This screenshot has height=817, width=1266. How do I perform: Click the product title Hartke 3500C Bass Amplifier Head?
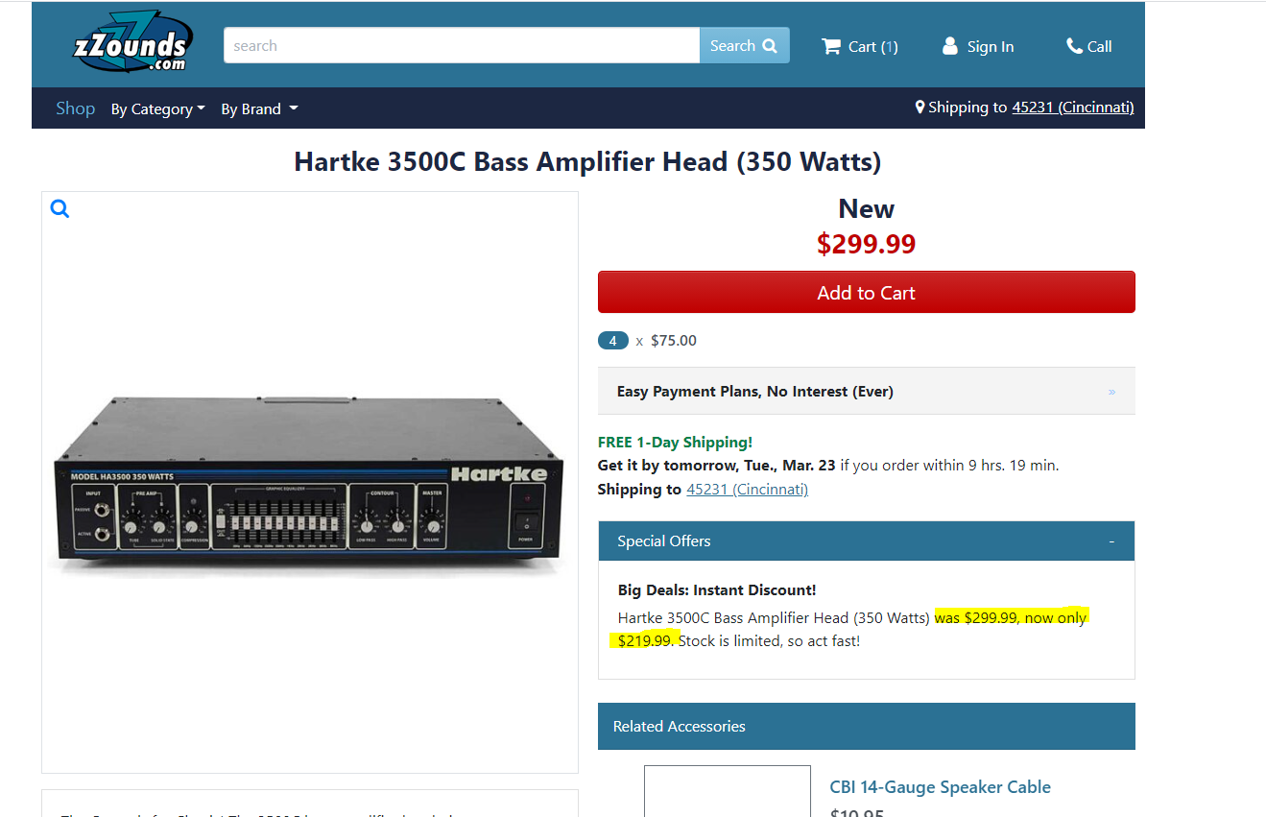pyautogui.click(x=587, y=161)
